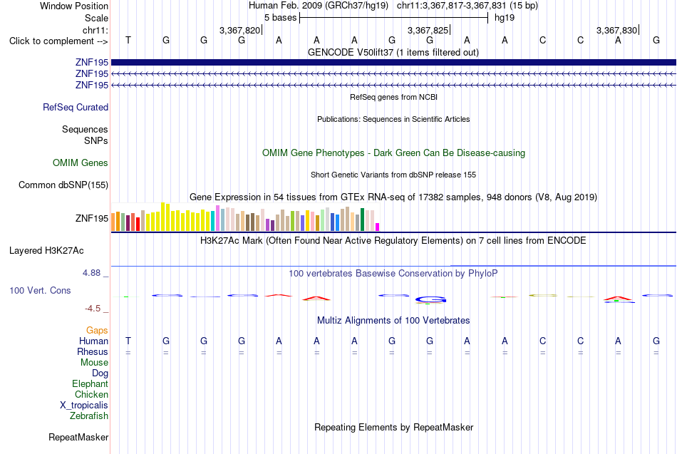
Task: Click the Sequences track label
Action: pos(85,129)
